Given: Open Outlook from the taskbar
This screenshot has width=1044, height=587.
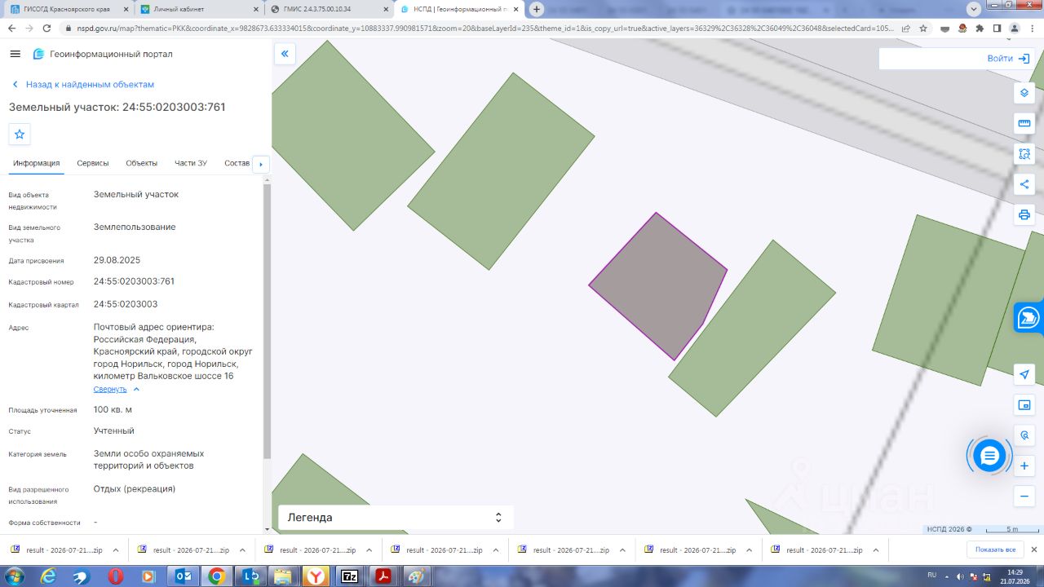Looking at the screenshot, I should pyautogui.click(x=183, y=576).
